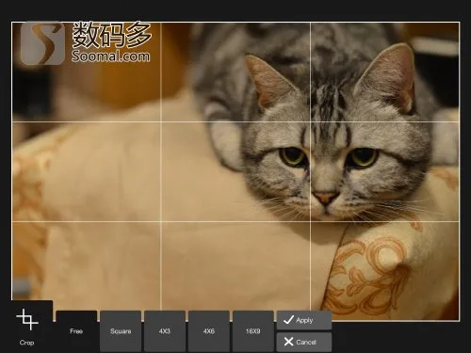Click the center cell of the crop grid

pyautogui.click(x=235, y=171)
